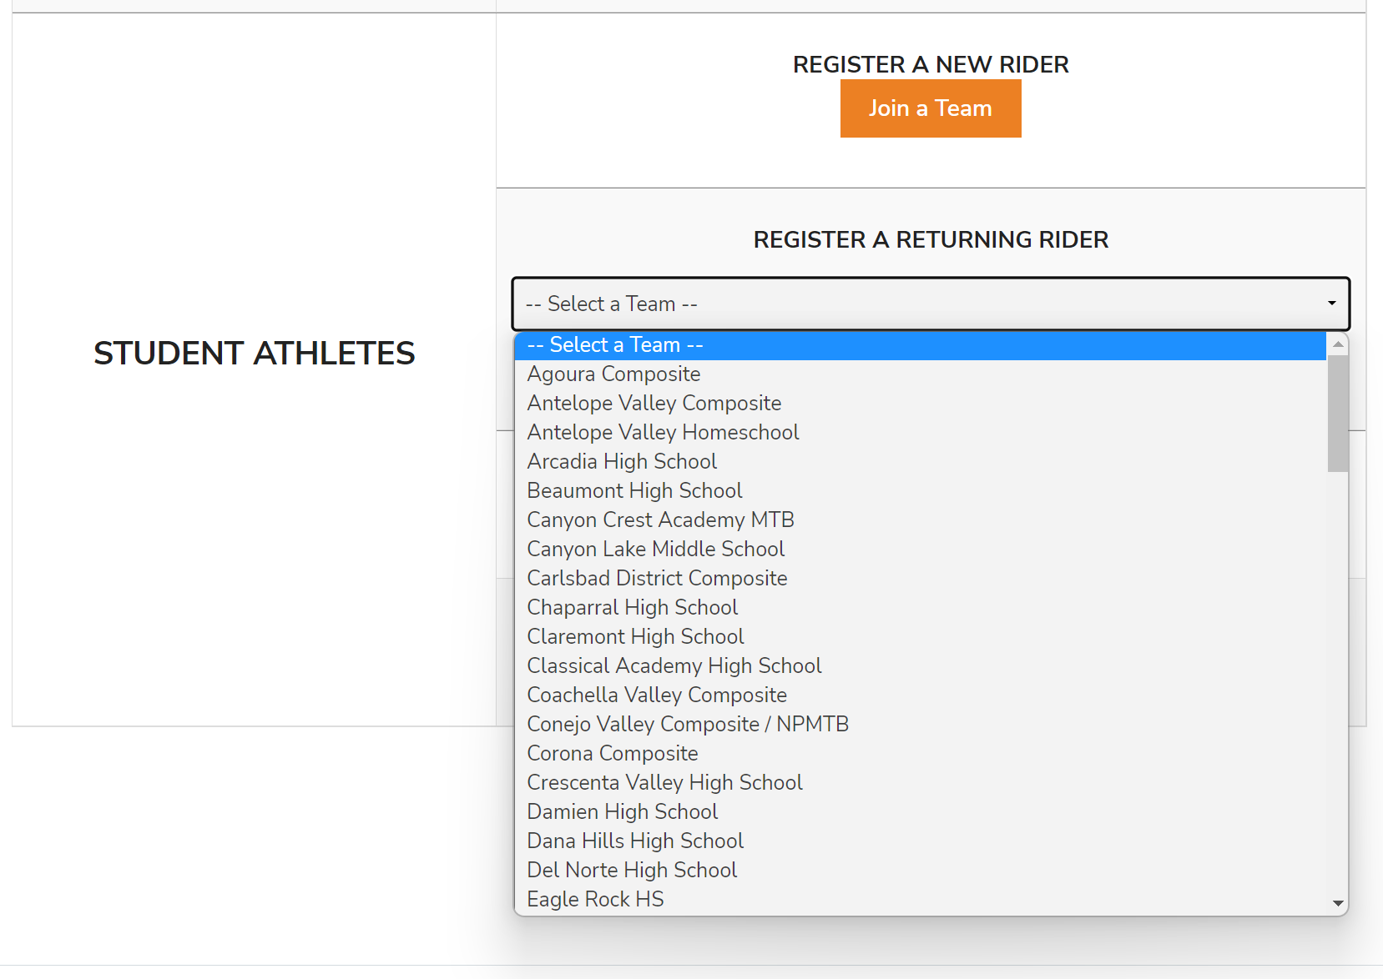Click the team list scroll-up arrow
1383x979 pixels.
click(x=1338, y=344)
